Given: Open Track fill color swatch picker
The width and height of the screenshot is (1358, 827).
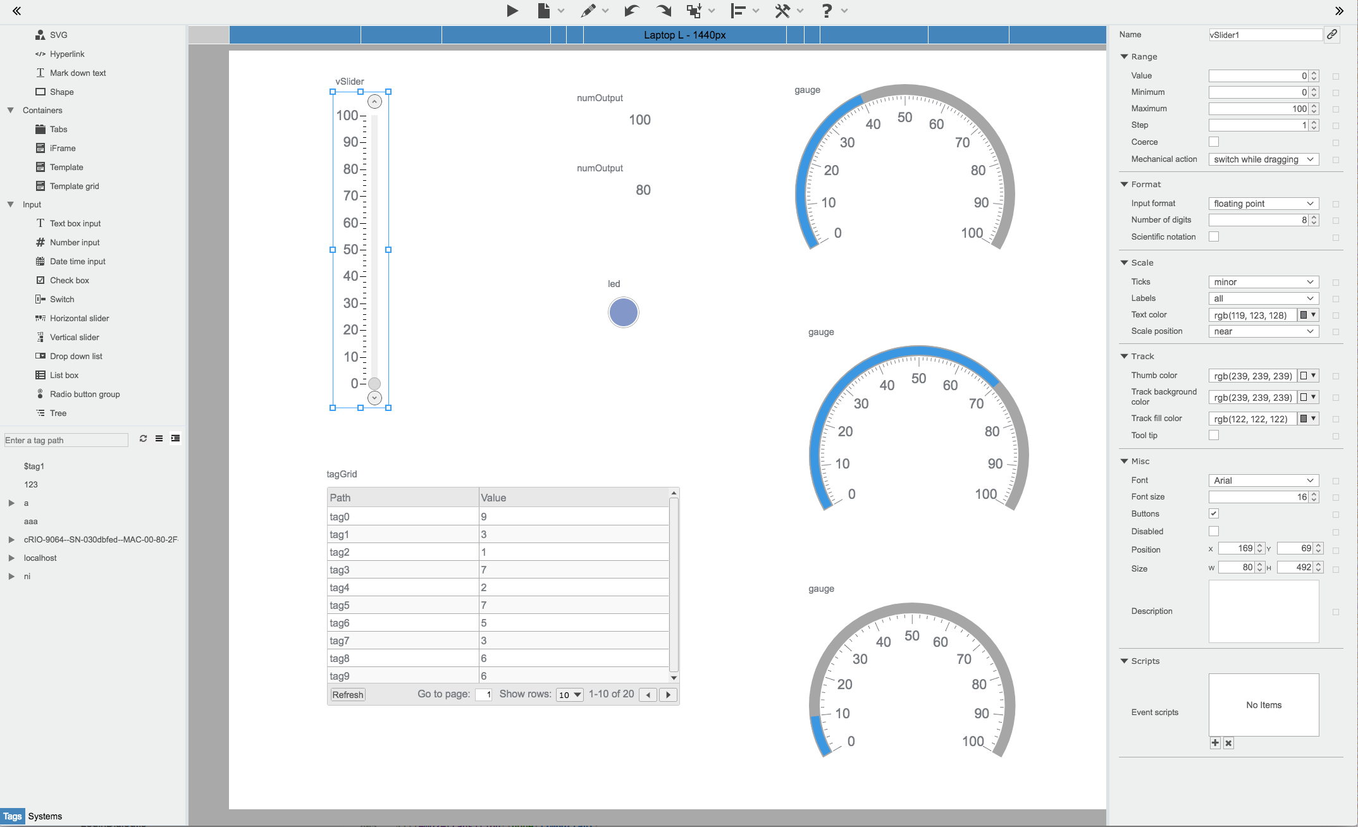Looking at the screenshot, I should coord(1308,419).
